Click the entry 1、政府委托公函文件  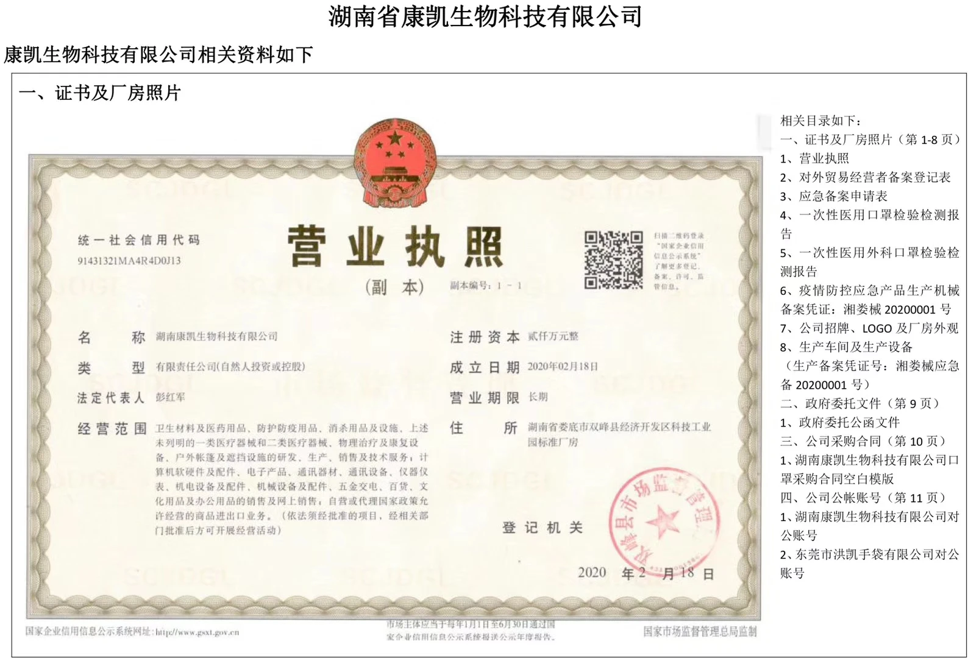coord(840,422)
